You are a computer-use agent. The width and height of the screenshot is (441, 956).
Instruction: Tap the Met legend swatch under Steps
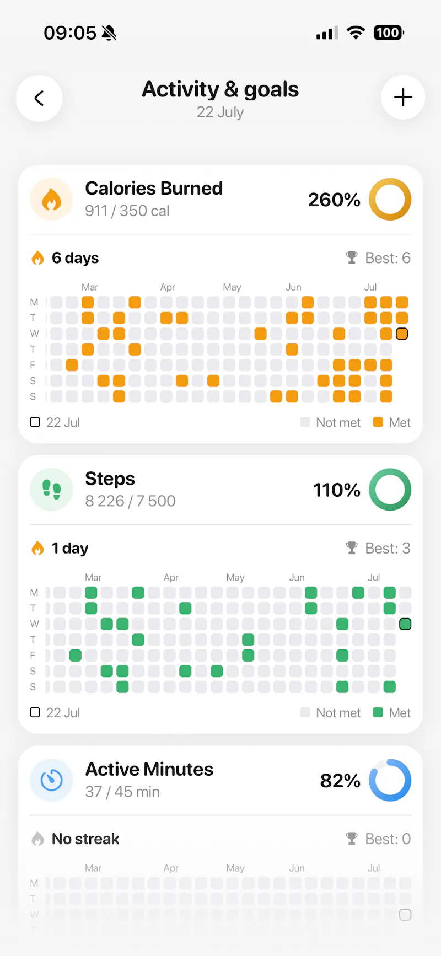pos(378,712)
